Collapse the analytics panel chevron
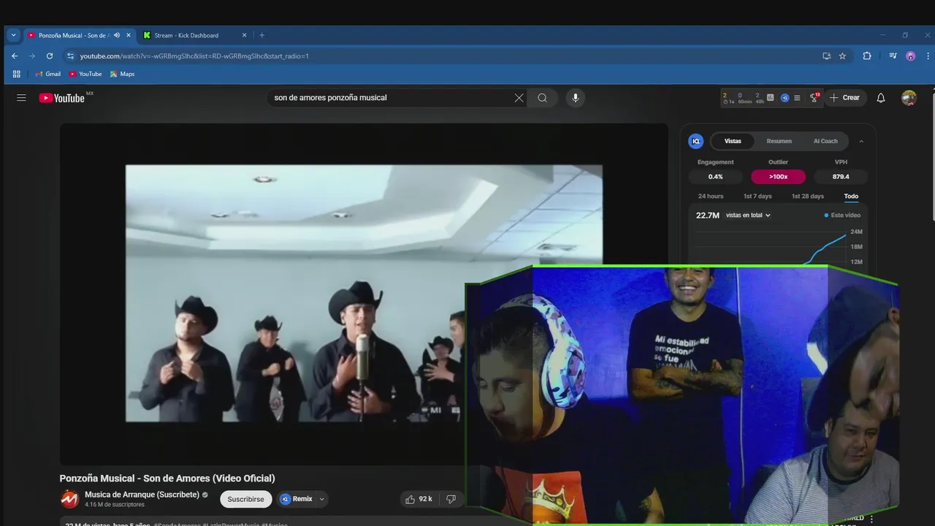 (861, 141)
